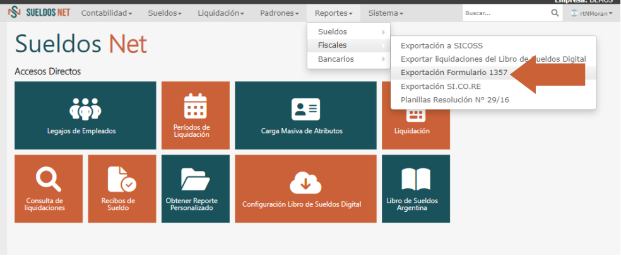
Task: Click the search magnifier icon
Action: coord(555,13)
